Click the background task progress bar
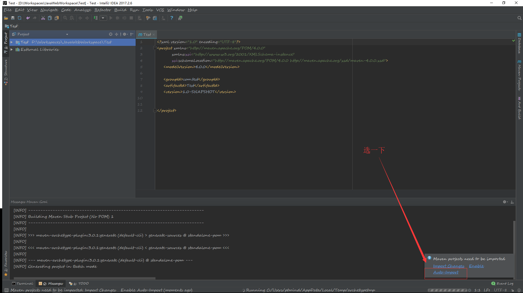Screen dimensions: 523x293 pyautogui.click(x=448, y=290)
